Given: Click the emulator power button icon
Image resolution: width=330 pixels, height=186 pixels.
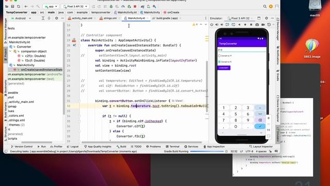Looking at the screenshot, I should [212, 25].
